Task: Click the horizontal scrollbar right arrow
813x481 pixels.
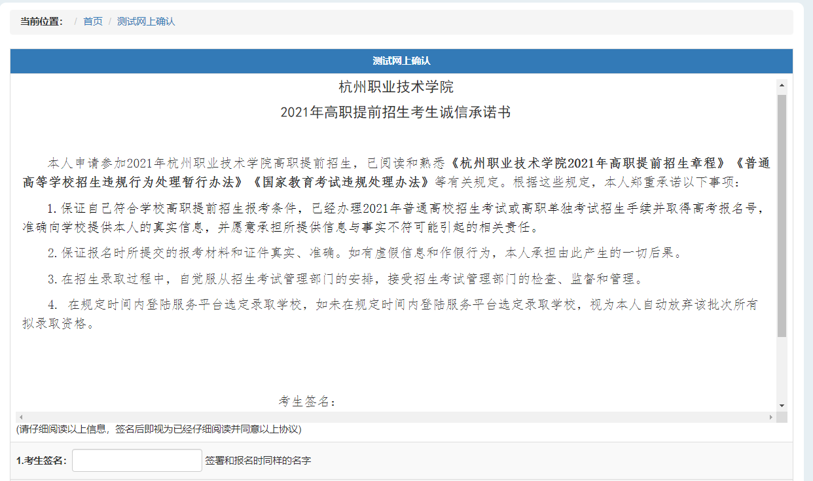Action: point(771,417)
